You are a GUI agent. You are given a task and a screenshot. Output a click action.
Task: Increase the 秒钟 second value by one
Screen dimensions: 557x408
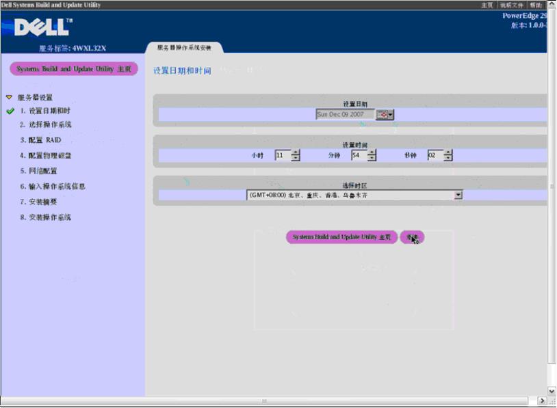tap(448, 152)
